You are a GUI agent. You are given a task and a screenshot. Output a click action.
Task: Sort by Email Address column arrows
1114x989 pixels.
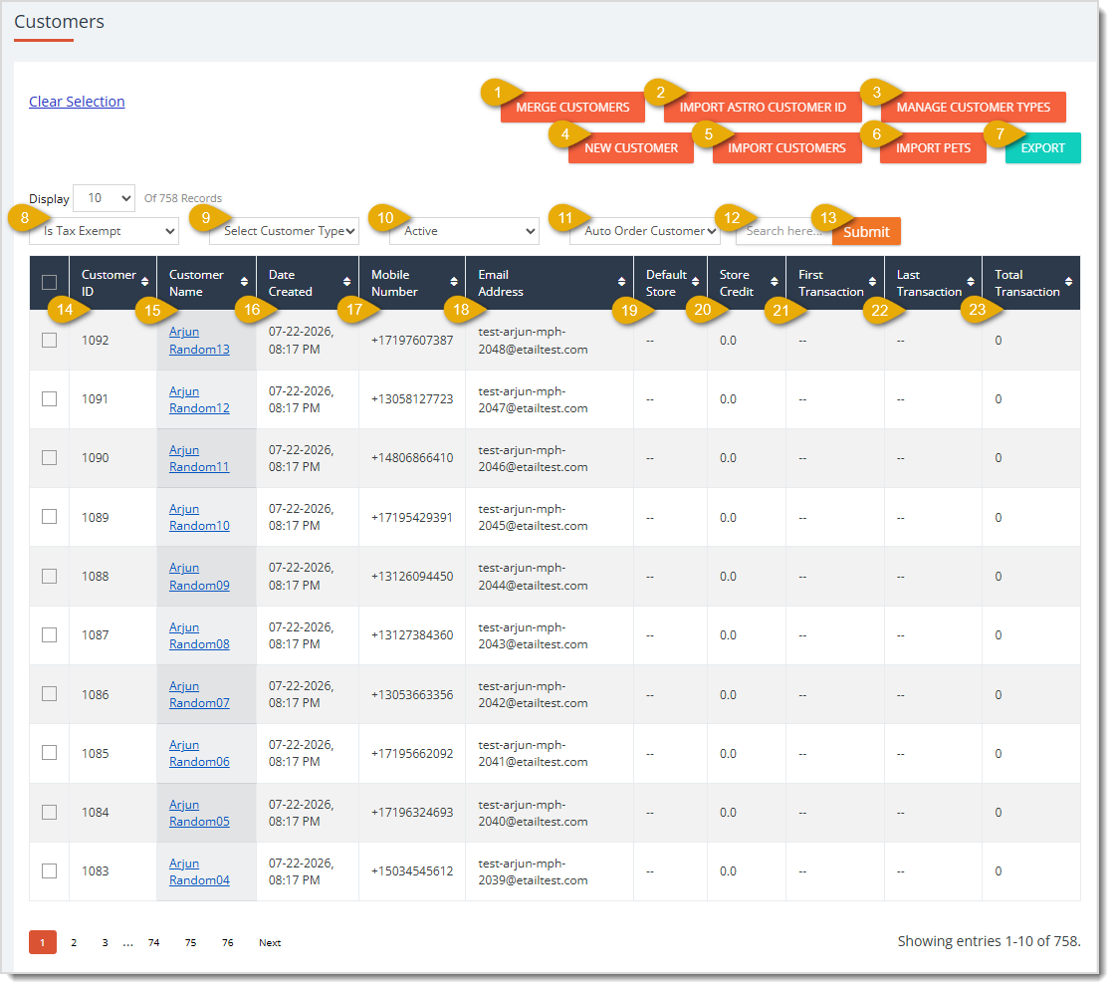pyautogui.click(x=621, y=283)
